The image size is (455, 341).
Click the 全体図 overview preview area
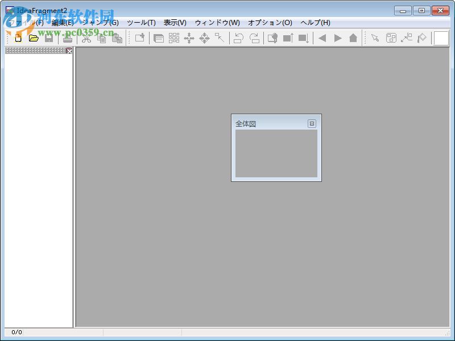click(x=276, y=153)
